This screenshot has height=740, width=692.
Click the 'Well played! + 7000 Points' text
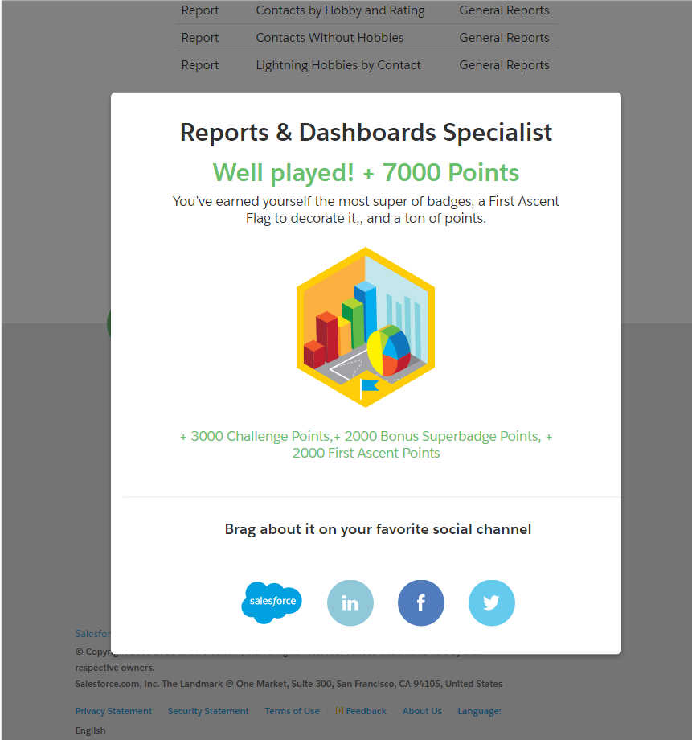click(x=366, y=172)
